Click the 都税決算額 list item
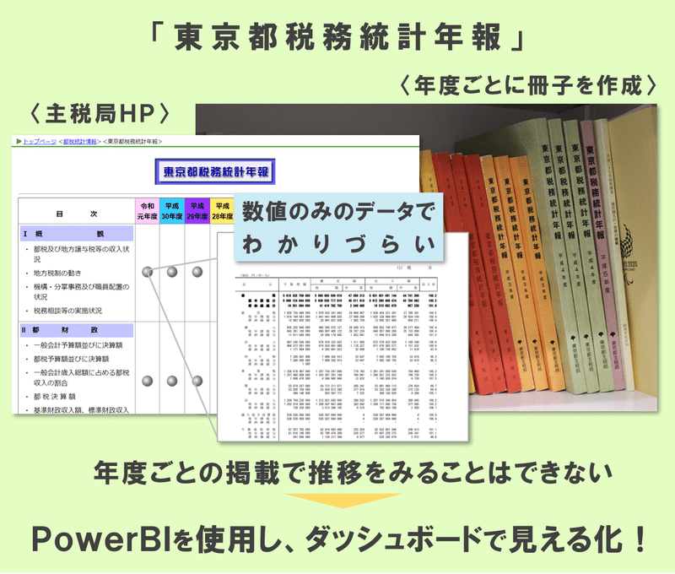The height and width of the screenshot is (574, 675). pos(55,397)
